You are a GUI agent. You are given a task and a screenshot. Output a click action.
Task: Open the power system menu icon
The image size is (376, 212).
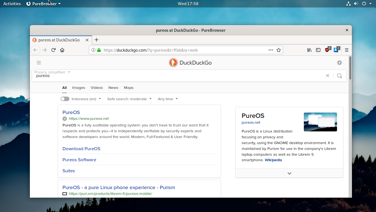[364, 4]
